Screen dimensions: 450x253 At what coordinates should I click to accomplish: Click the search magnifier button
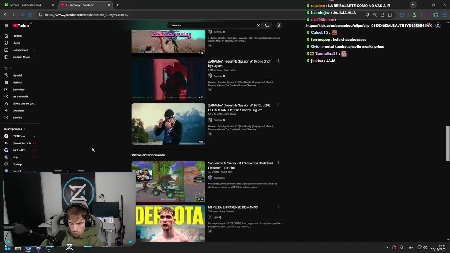[267, 25]
